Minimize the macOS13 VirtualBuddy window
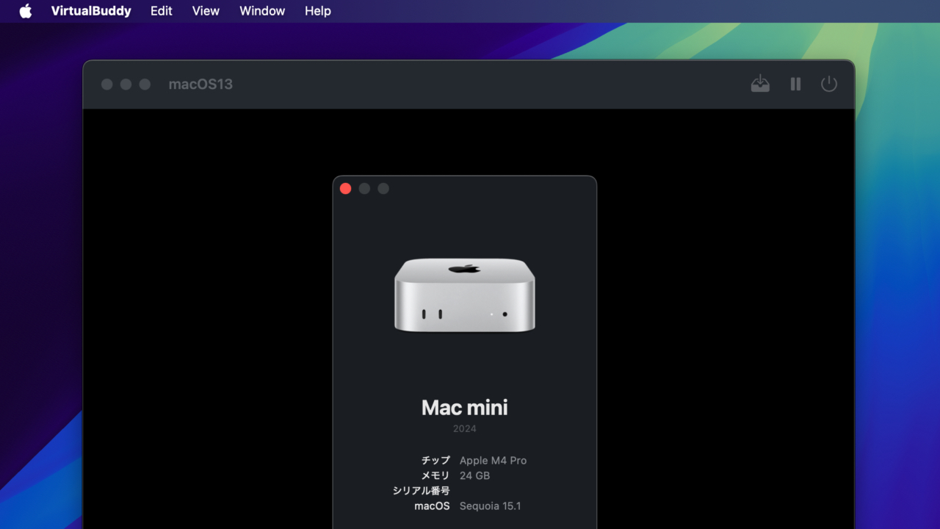Screen dimensions: 940x529 point(126,84)
